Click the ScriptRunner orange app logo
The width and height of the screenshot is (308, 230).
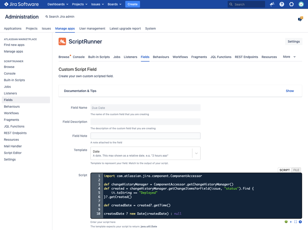click(62, 41)
